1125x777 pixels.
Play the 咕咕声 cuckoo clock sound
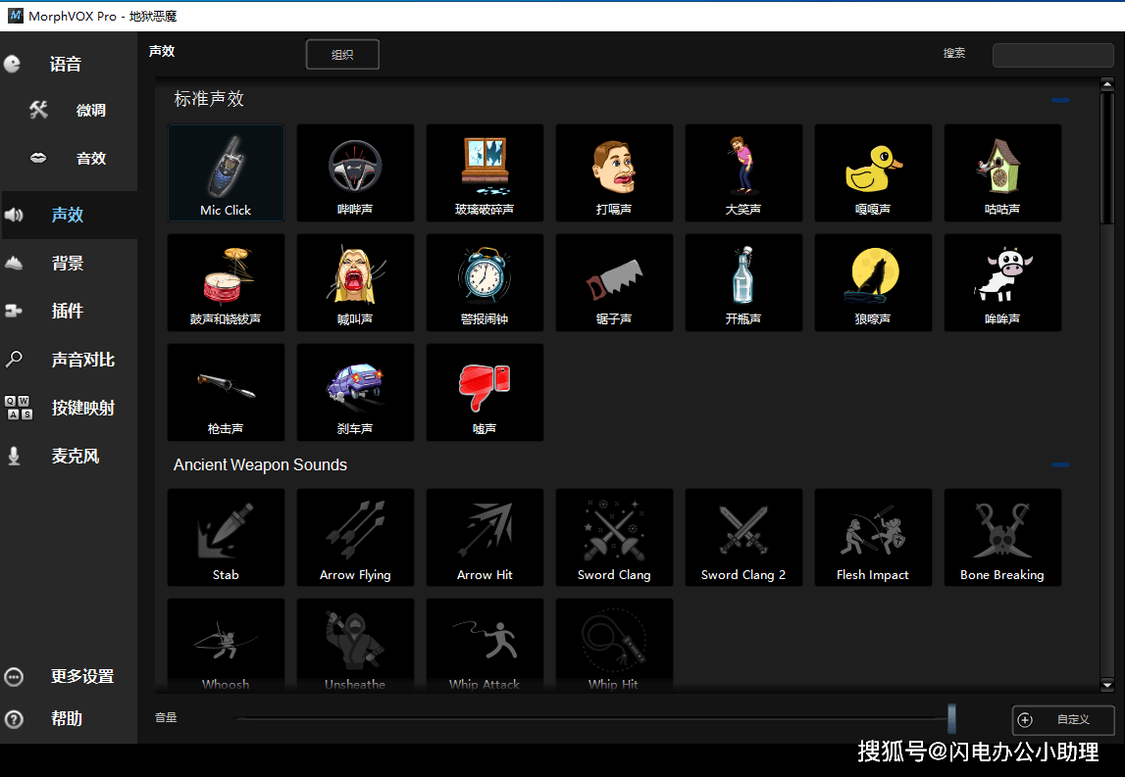[x=1002, y=172]
